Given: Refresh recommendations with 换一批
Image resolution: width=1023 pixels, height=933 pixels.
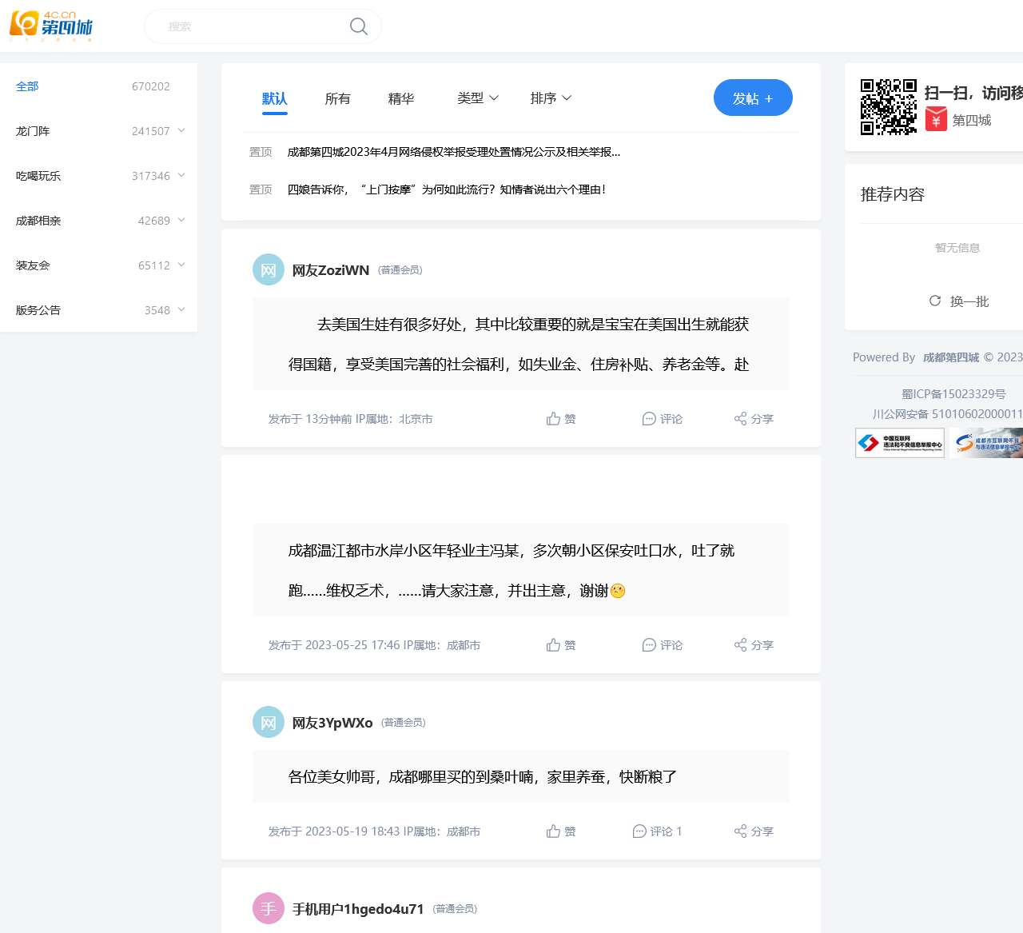Looking at the screenshot, I should pos(959,301).
